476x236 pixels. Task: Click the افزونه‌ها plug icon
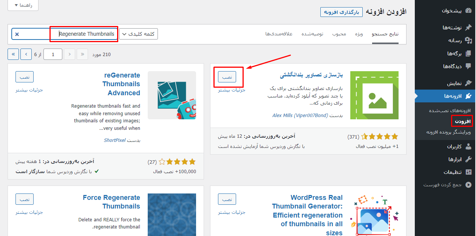pos(468,96)
